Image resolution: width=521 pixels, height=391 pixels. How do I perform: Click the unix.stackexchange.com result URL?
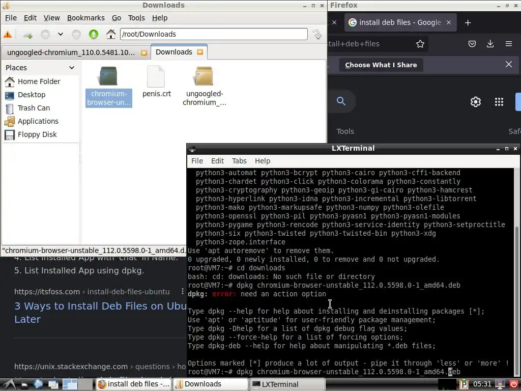pyautogui.click(x=100, y=367)
